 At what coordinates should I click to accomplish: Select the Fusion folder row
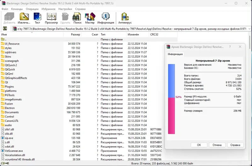point(89,104)
